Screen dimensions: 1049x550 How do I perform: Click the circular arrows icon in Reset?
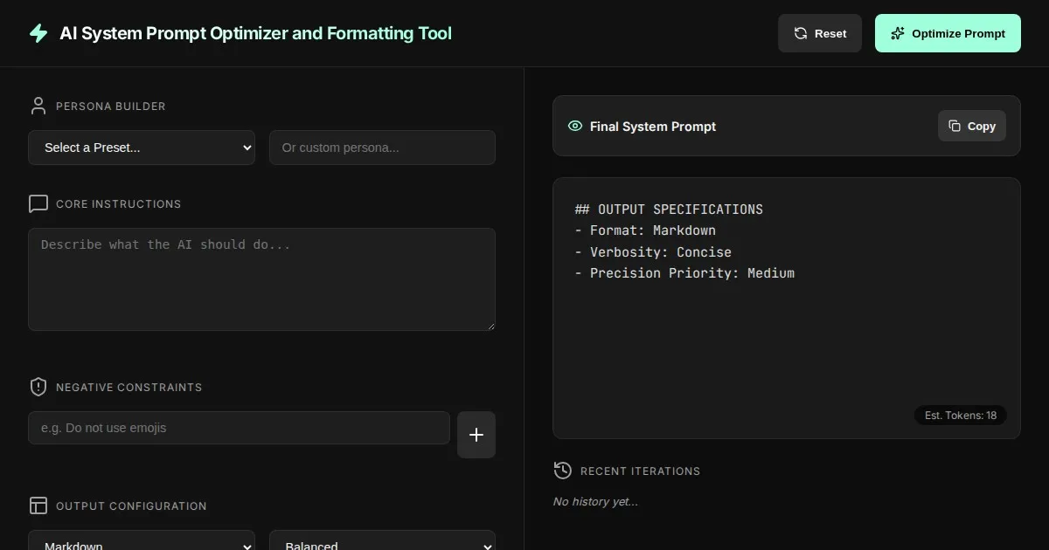(801, 33)
